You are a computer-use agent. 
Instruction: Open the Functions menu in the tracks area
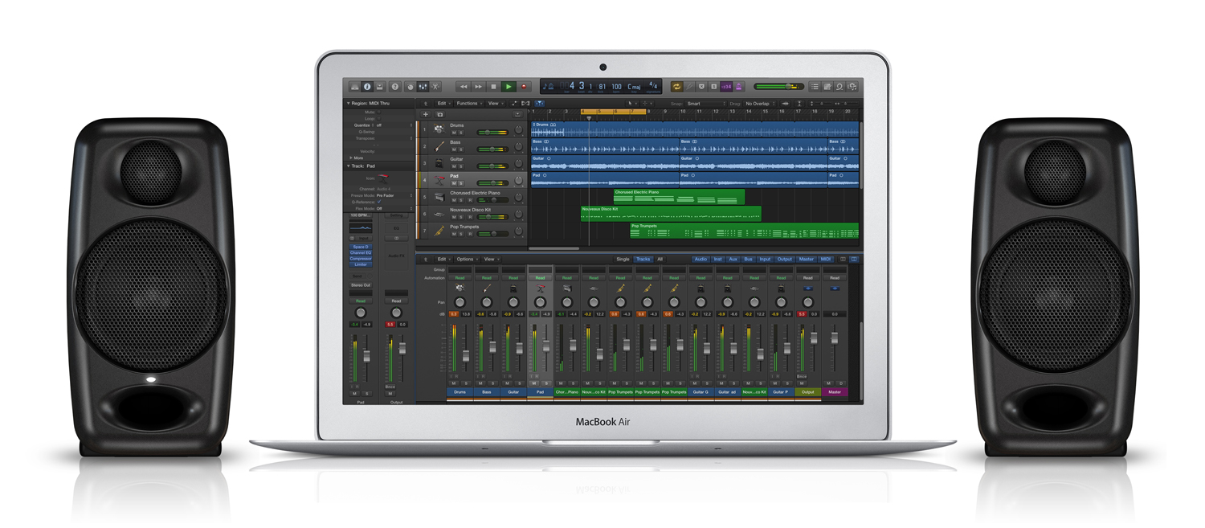point(469,104)
